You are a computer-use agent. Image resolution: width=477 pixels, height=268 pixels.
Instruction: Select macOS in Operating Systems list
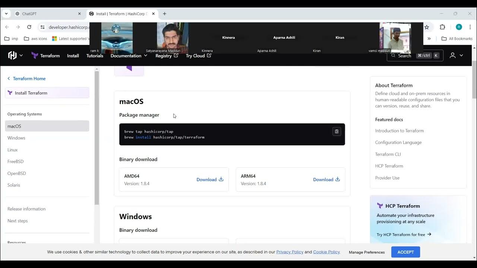point(47,126)
